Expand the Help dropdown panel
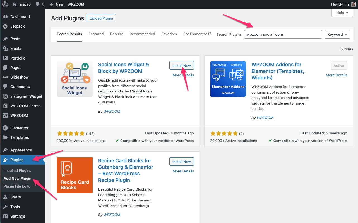Viewport: 358px width, 223px height. [x=342, y=13]
